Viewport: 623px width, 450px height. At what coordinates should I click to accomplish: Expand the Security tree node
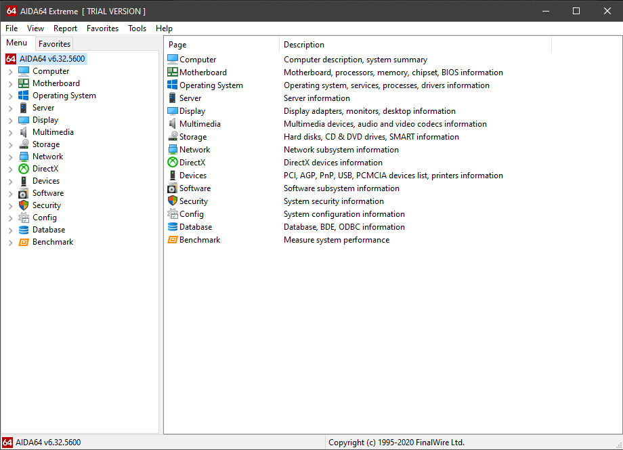(11, 206)
